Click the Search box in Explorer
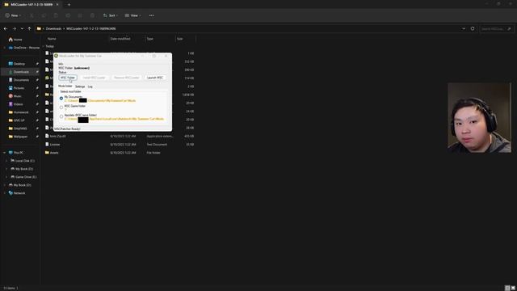 496,29
